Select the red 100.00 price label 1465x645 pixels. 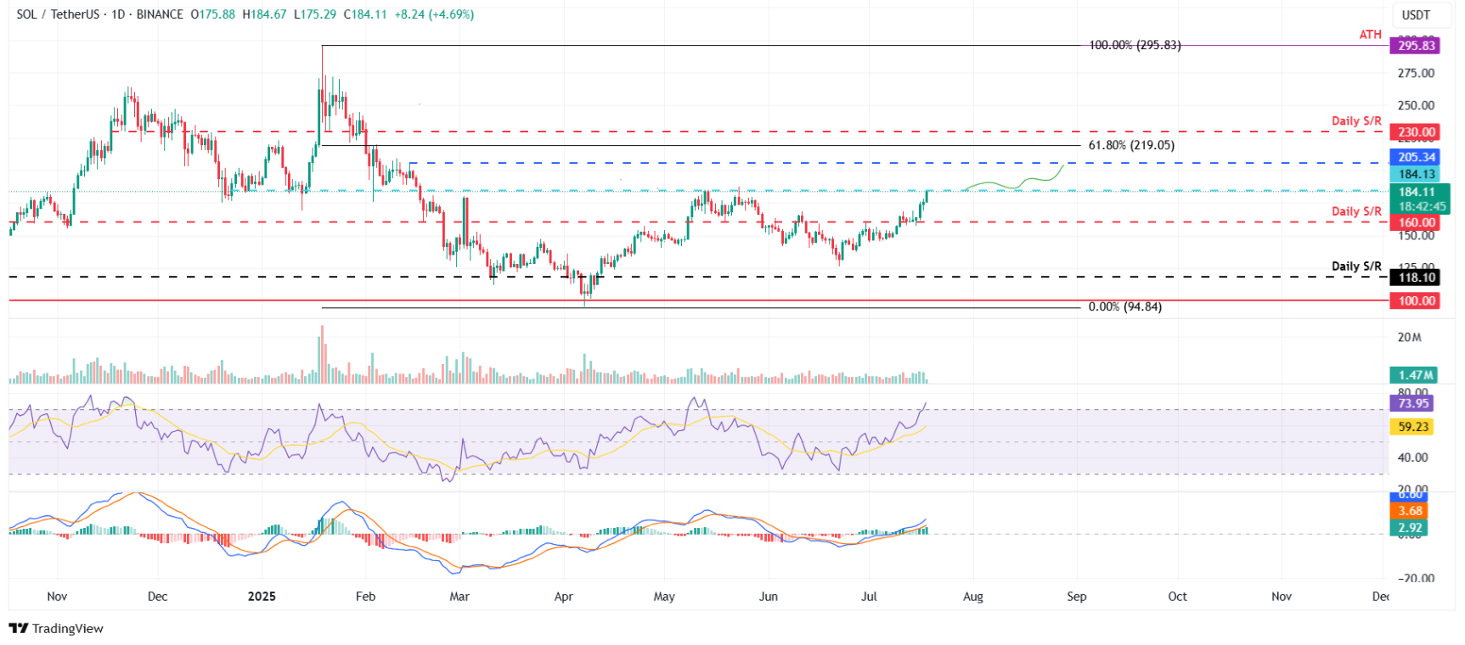click(1416, 301)
